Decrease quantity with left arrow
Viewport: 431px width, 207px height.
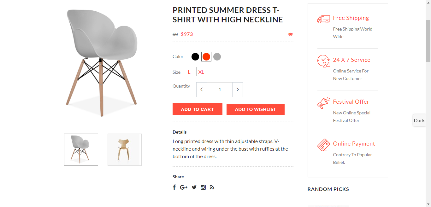202,89
